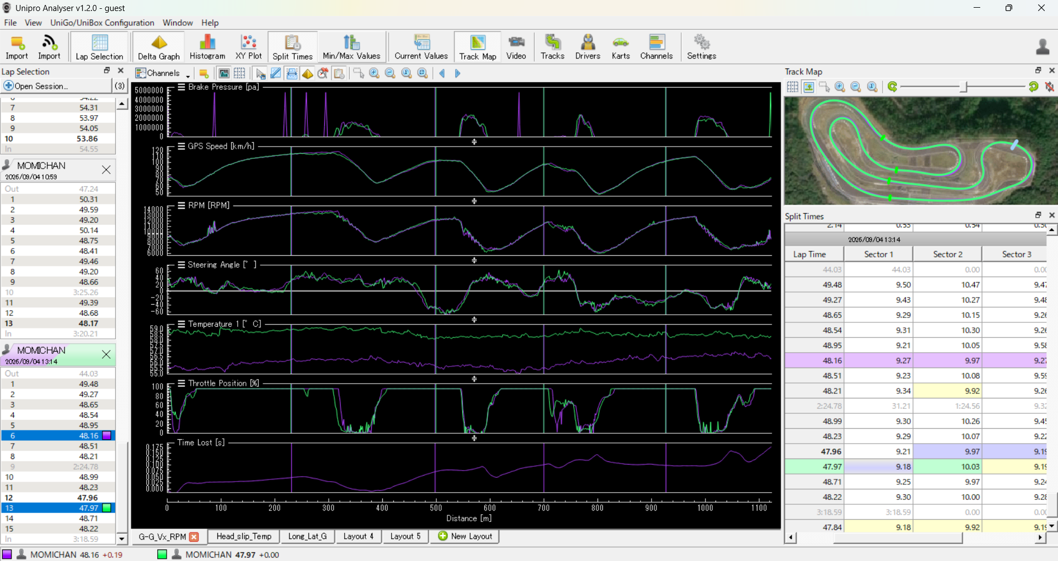Open the Histogram view

[207, 47]
